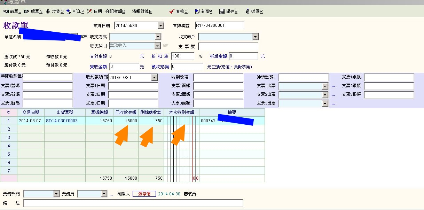Click the 前單 previous record icon
The height and width of the screenshot is (210, 424).
[6, 11]
